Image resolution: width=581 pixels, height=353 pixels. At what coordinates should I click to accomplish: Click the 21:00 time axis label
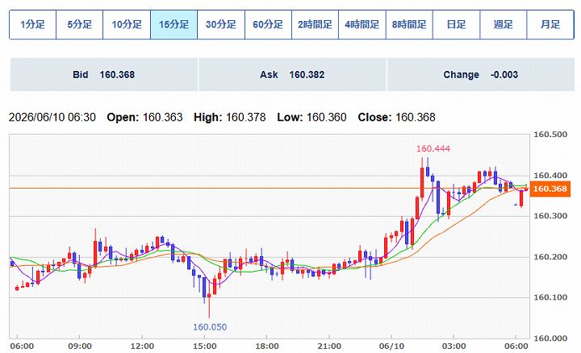click(x=329, y=347)
